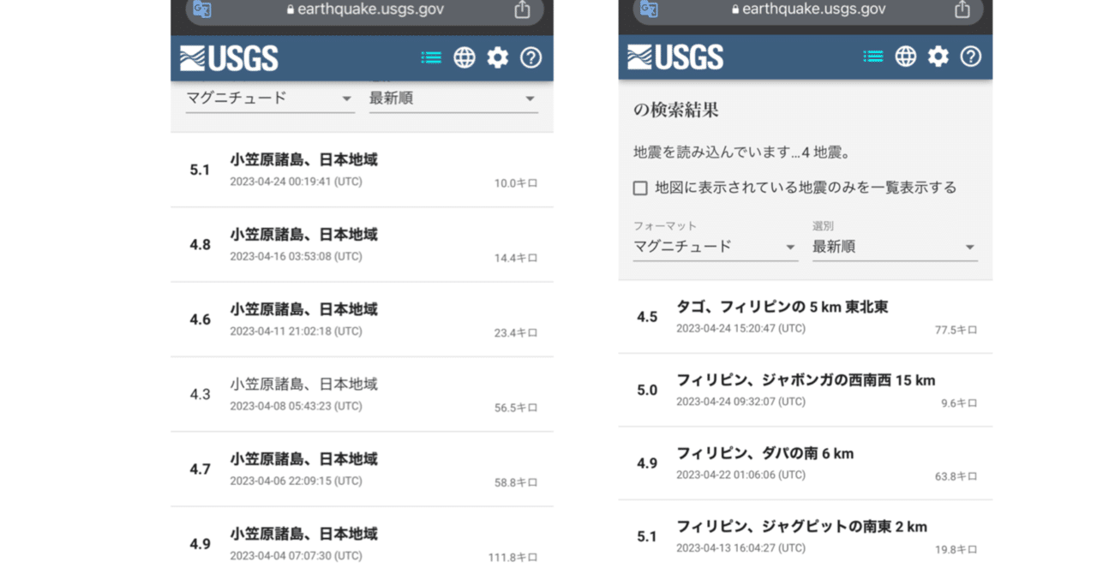Open USGS settings gear icon
The image size is (1097, 574).
[497, 57]
